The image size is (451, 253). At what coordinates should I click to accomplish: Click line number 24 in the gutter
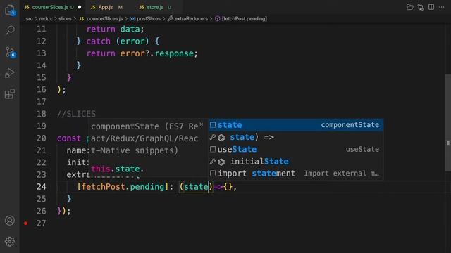tap(41, 187)
